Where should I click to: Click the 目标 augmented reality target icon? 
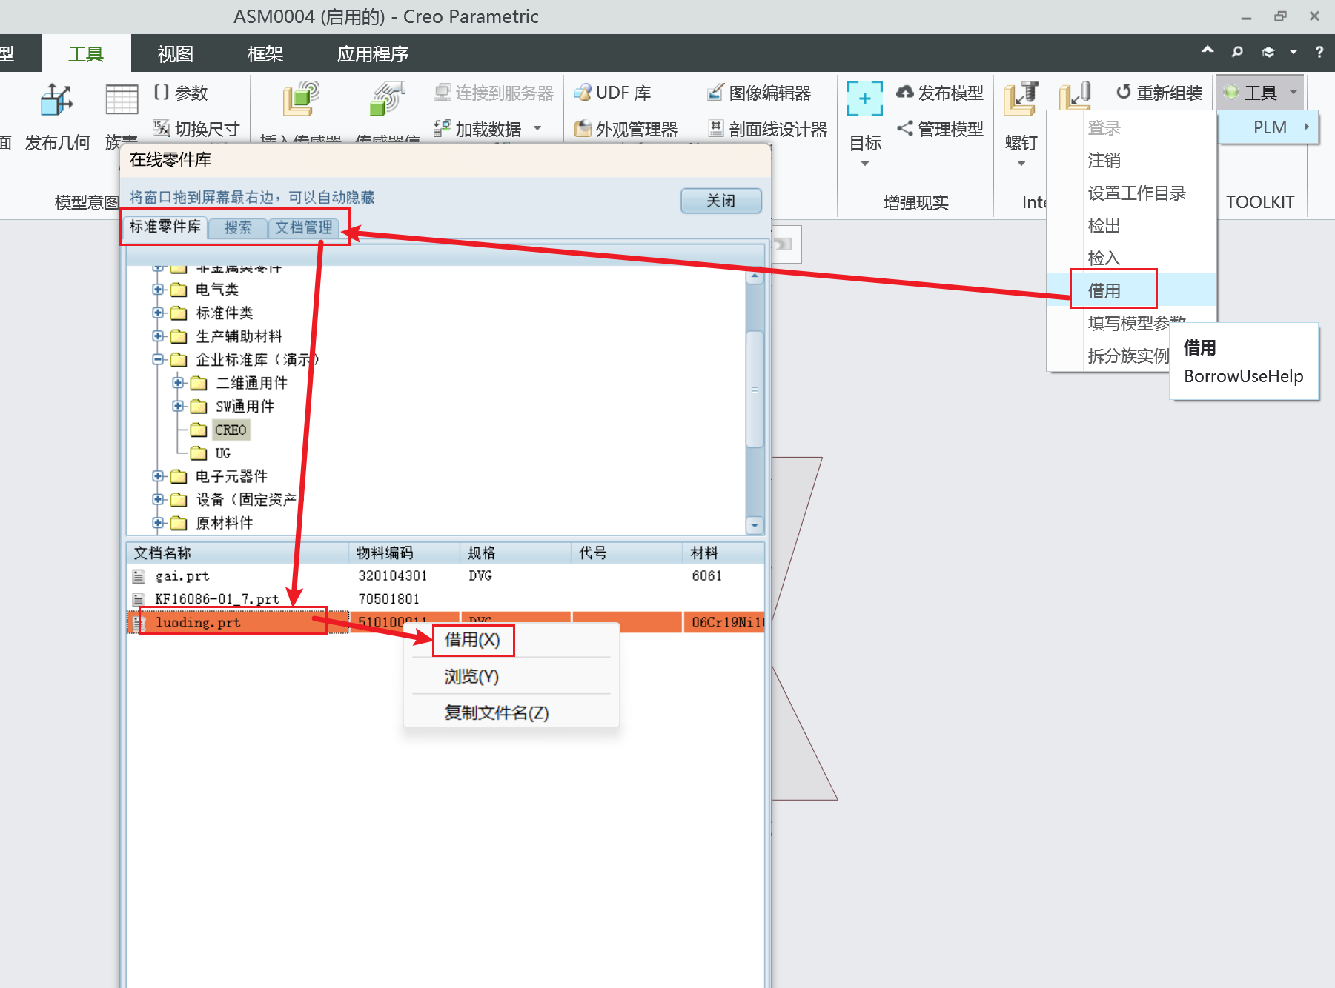(x=865, y=99)
